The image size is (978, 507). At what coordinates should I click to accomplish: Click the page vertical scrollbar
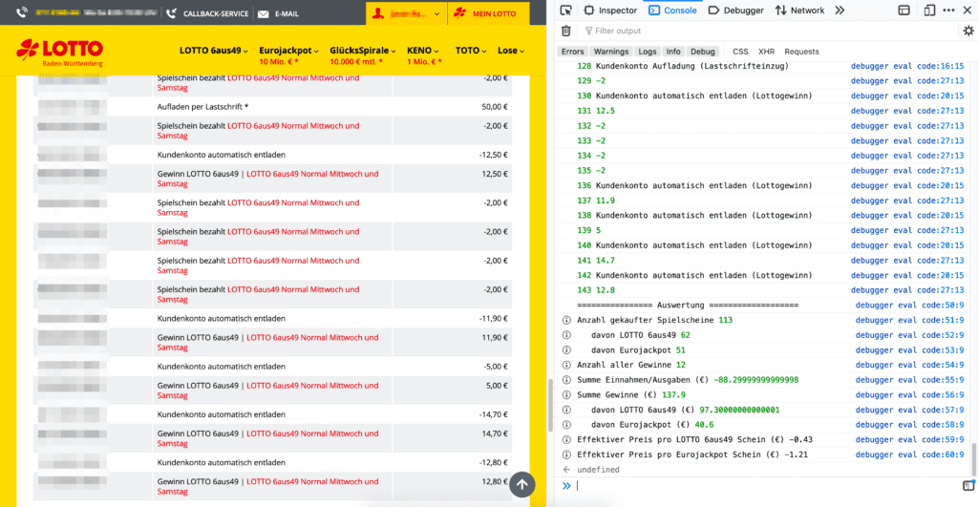[549, 406]
